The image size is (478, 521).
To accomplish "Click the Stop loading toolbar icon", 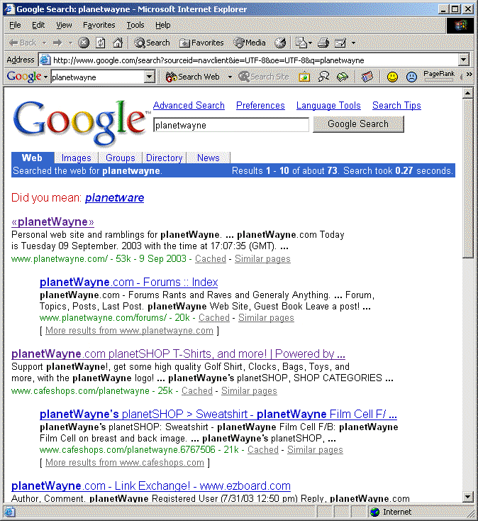I will click(84, 43).
